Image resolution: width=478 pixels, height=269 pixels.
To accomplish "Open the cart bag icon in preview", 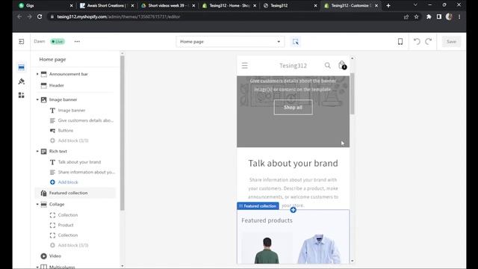I will [342, 65].
